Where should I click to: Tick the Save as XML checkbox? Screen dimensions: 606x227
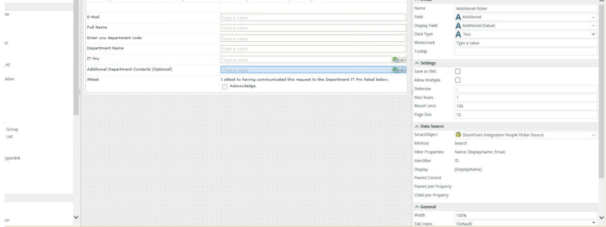pyautogui.click(x=458, y=71)
